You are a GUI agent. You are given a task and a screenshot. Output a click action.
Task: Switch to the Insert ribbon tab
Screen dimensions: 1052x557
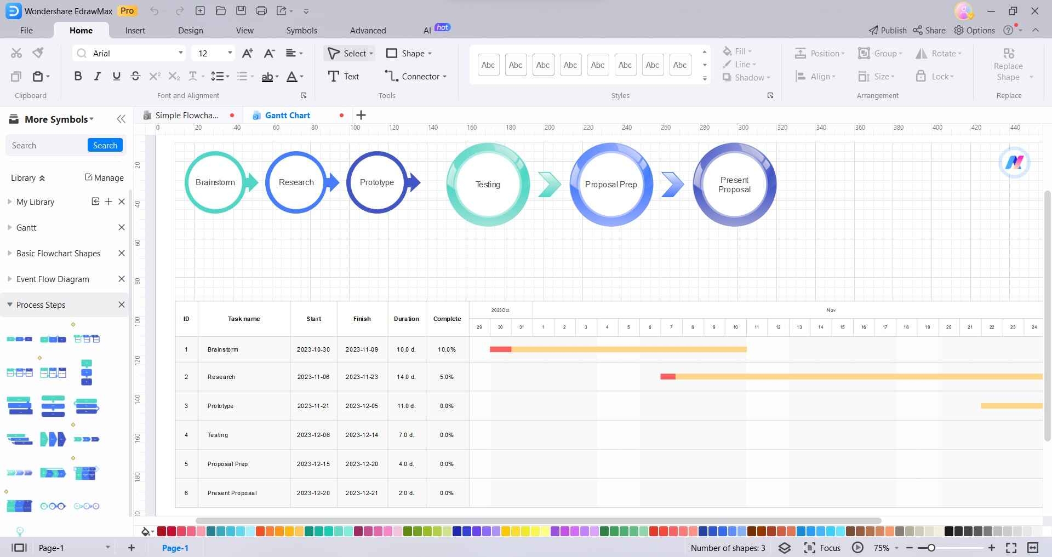click(135, 30)
